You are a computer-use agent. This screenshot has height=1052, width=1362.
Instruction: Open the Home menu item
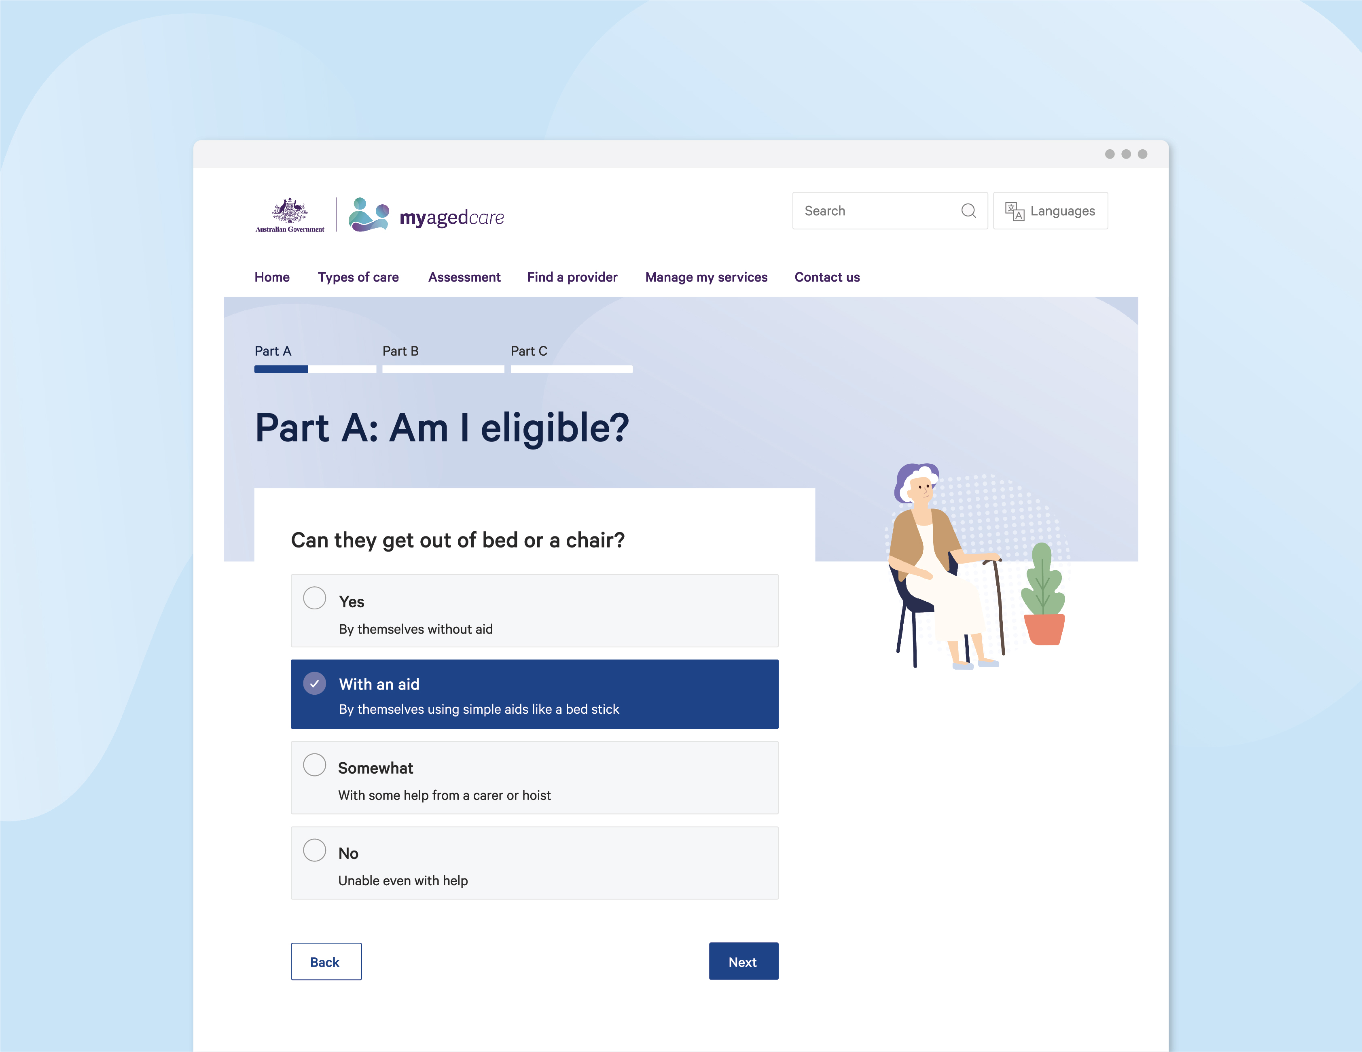[272, 278]
